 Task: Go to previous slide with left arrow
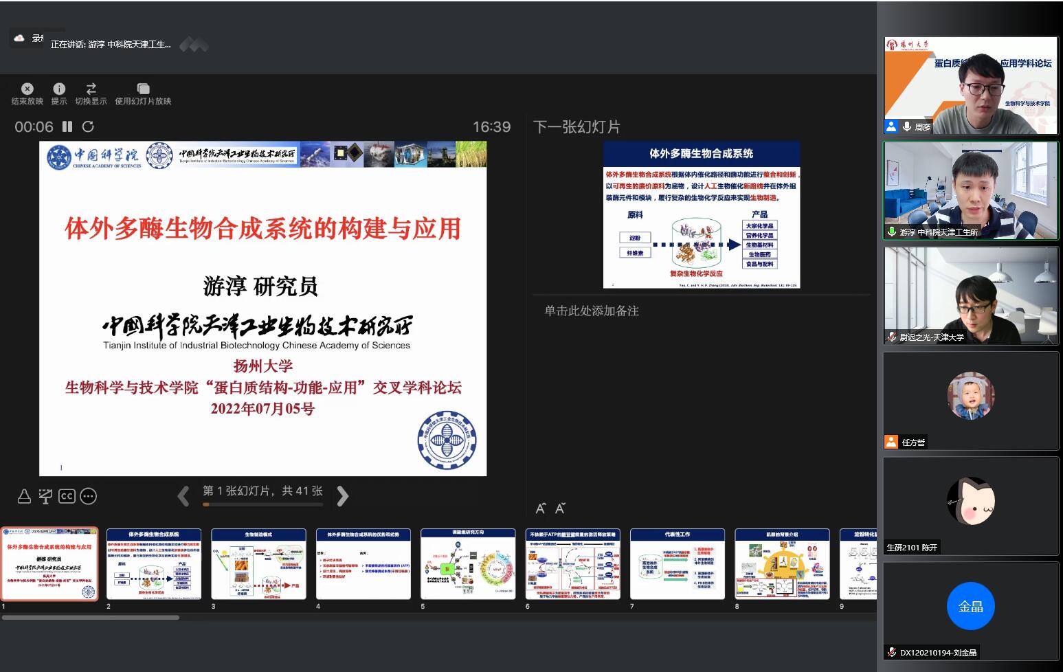183,495
